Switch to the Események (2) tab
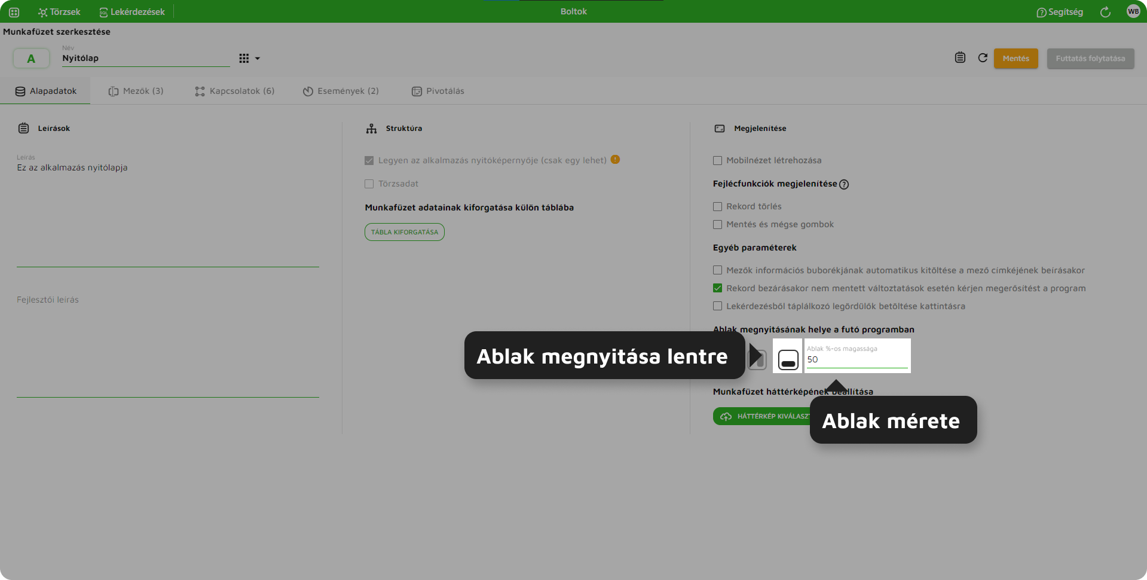This screenshot has width=1147, height=580. tap(341, 91)
